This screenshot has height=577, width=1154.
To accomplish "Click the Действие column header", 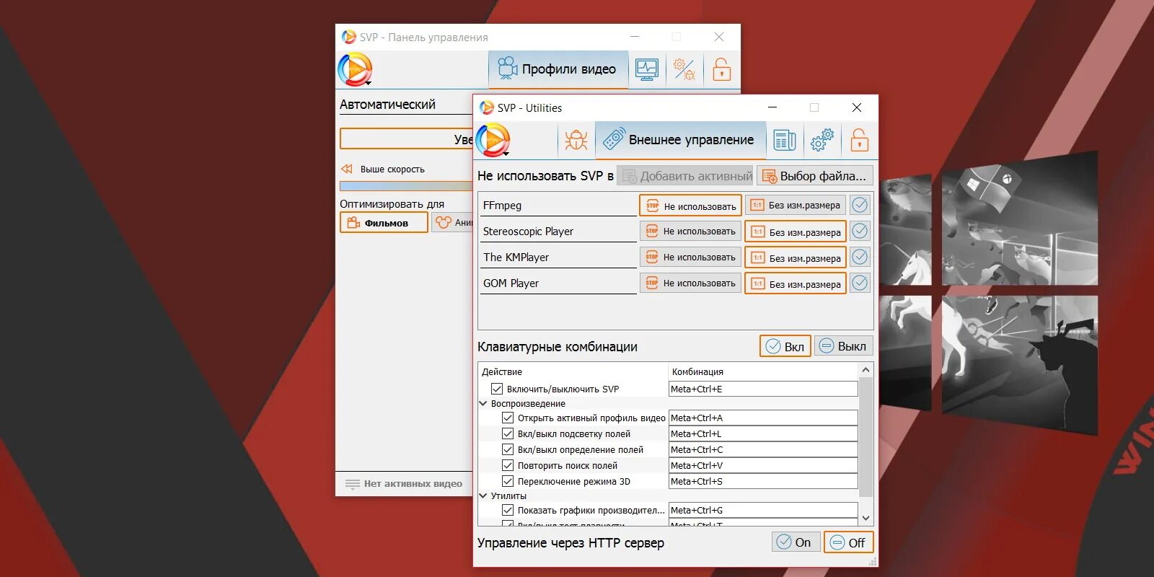I will click(x=573, y=371).
